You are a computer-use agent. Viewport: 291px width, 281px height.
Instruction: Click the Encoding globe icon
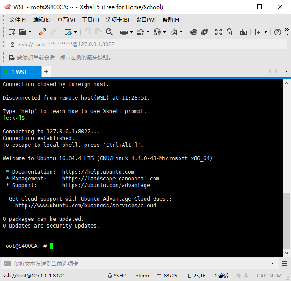click(157, 32)
